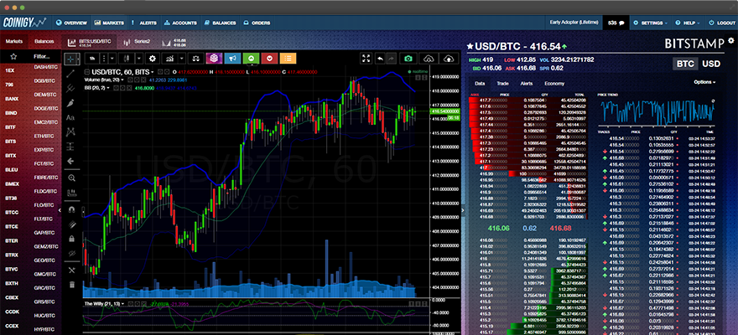
Task: Open the Overview page
Action: click(72, 23)
